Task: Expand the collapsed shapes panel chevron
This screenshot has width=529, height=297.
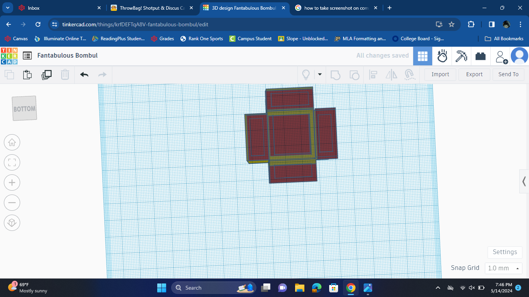Action: [524, 181]
